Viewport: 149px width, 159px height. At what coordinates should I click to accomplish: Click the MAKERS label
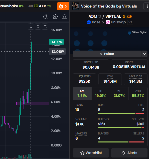pyautogui.click(x=81, y=133)
